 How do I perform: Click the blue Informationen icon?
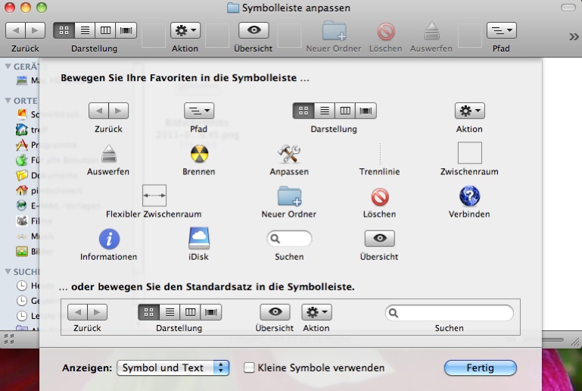point(109,239)
